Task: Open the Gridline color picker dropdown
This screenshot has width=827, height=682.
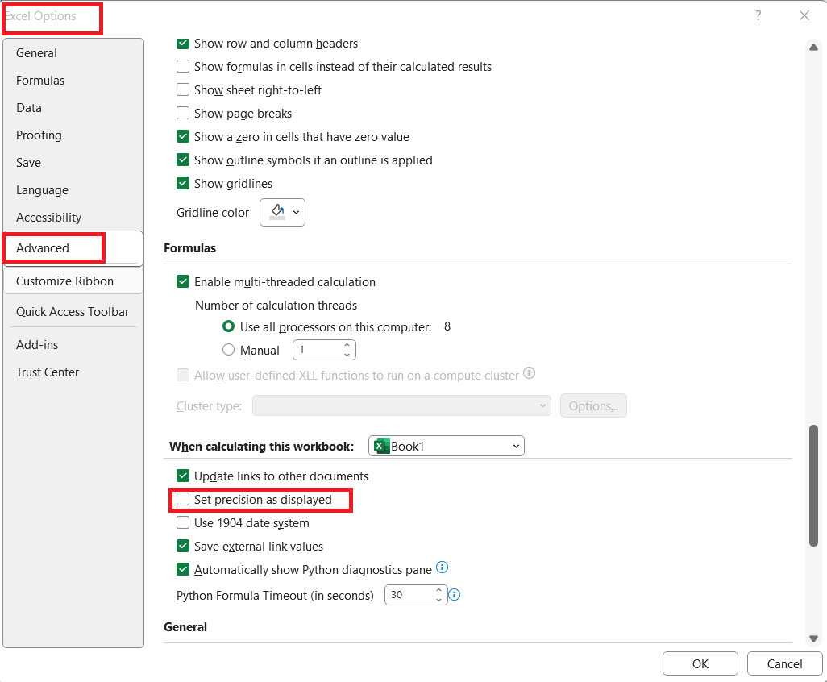Action: click(282, 213)
